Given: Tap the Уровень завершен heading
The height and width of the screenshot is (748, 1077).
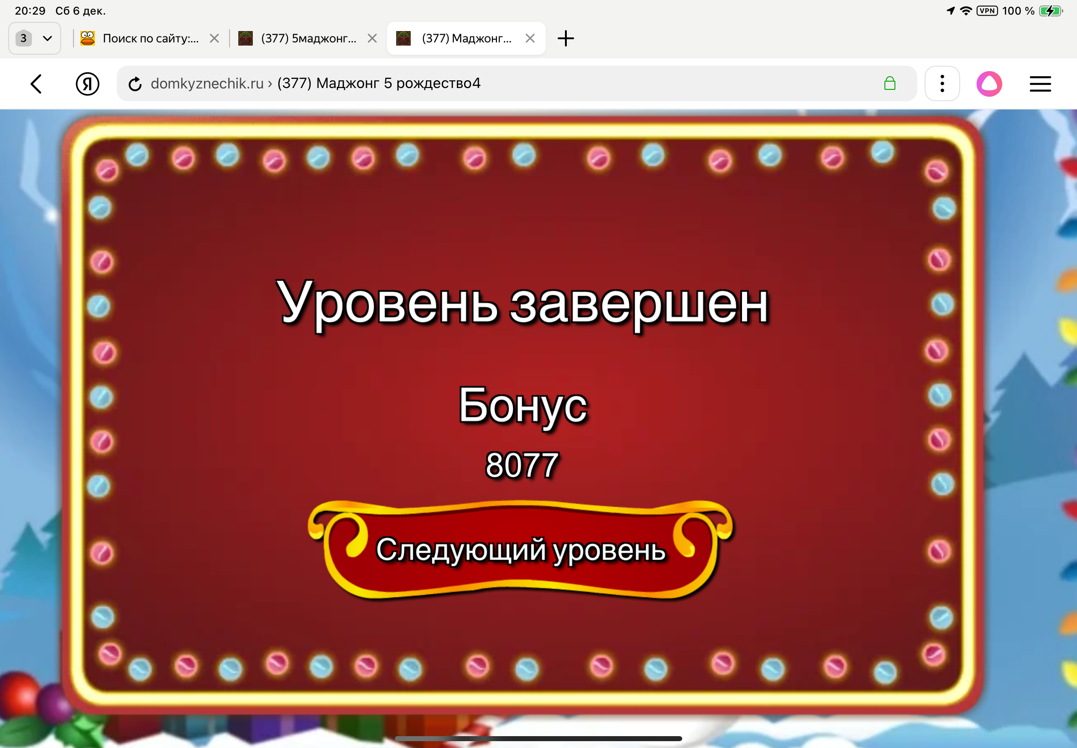Looking at the screenshot, I should 522,303.
